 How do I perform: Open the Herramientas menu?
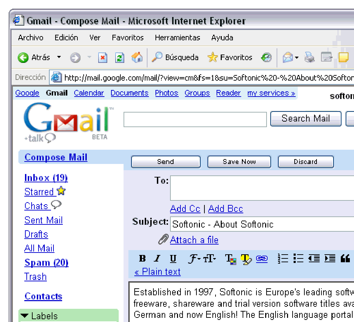click(x=177, y=38)
